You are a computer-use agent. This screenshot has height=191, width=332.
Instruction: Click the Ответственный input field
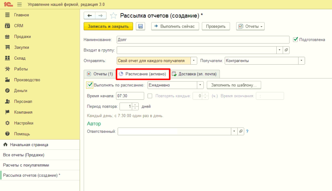click(174, 131)
